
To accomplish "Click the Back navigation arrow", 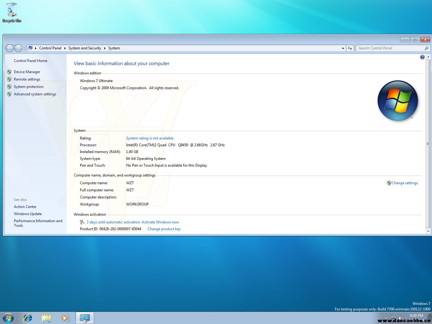I will pyautogui.click(x=10, y=48).
